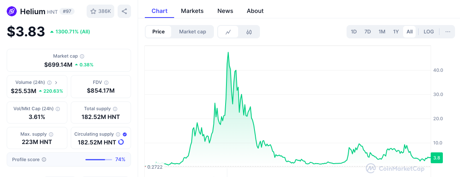Screen dimensions: 460x177
Task: Click the circulating supply verified badge
Action: pyautogui.click(x=125, y=134)
